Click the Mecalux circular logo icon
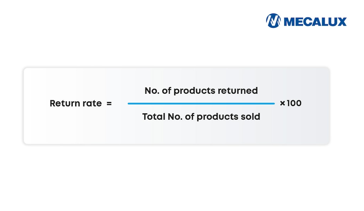 tap(273, 21)
